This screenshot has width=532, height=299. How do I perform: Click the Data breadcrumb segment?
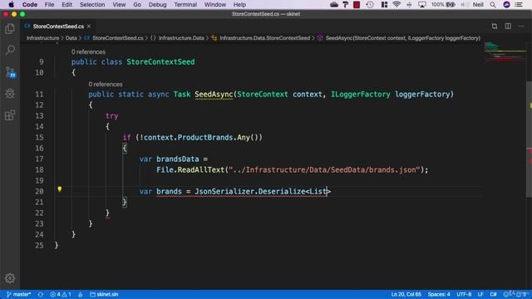[x=71, y=38]
